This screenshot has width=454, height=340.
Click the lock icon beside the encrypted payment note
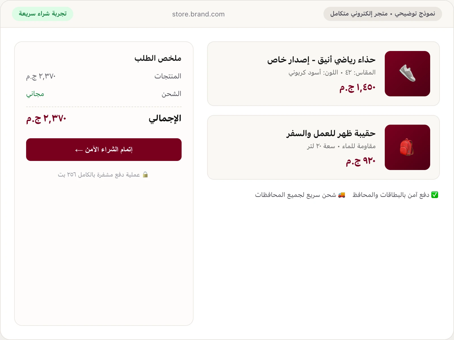pyautogui.click(x=145, y=175)
